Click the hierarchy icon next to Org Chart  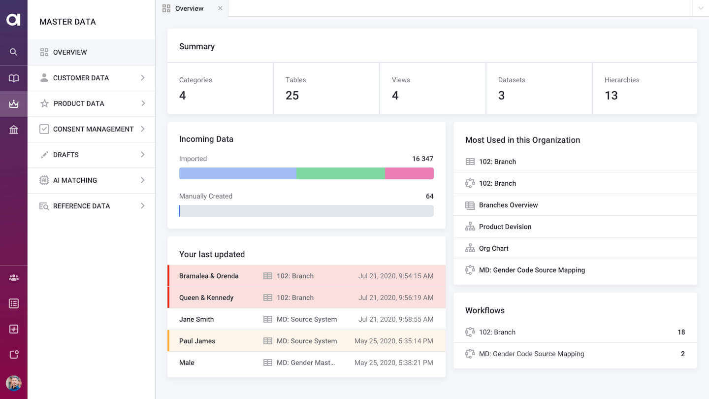point(470,248)
